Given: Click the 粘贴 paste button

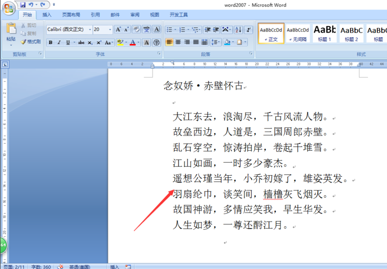Looking at the screenshot, I should pos(11,34).
